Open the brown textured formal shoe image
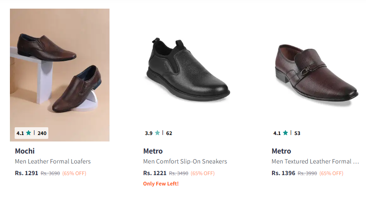The width and height of the screenshot is (366, 201). point(316,71)
